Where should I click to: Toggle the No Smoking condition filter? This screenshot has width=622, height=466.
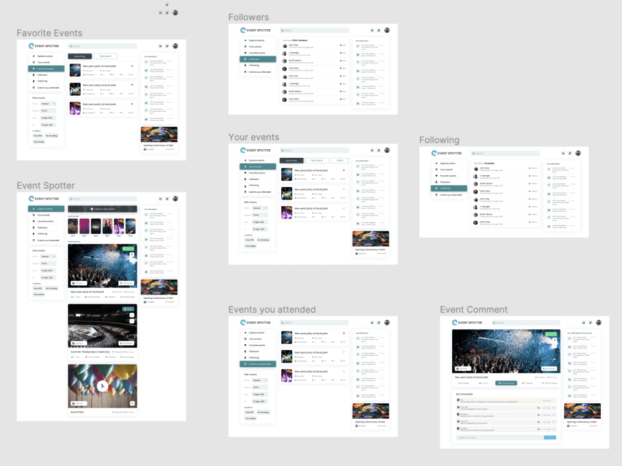[x=51, y=288]
